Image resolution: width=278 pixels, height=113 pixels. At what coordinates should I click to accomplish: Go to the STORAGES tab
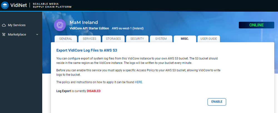coord(113,39)
